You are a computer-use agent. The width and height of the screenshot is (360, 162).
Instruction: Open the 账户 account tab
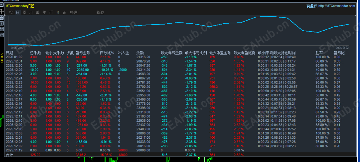[x=74, y=12]
